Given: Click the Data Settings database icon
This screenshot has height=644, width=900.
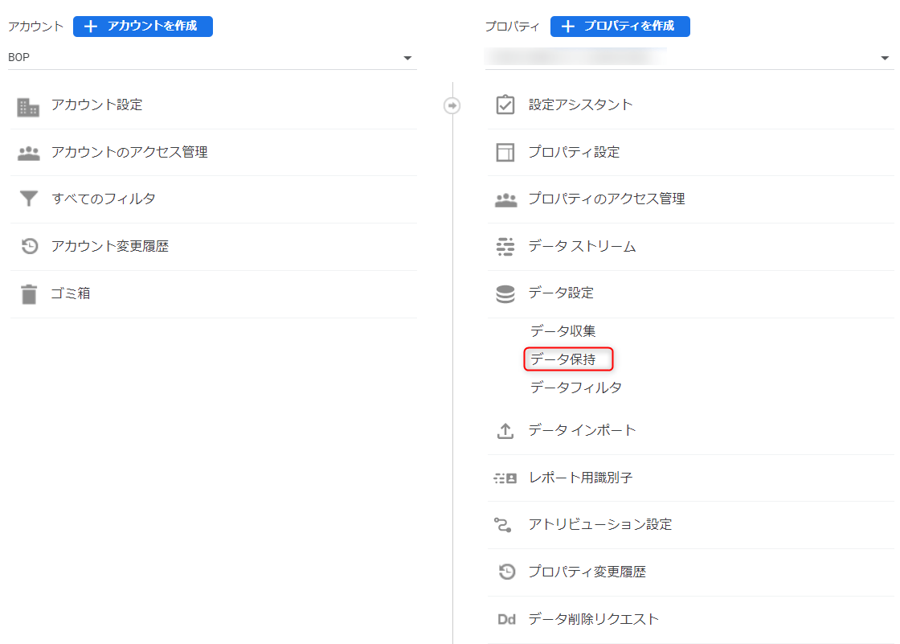Looking at the screenshot, I should [x=505, y=293].
